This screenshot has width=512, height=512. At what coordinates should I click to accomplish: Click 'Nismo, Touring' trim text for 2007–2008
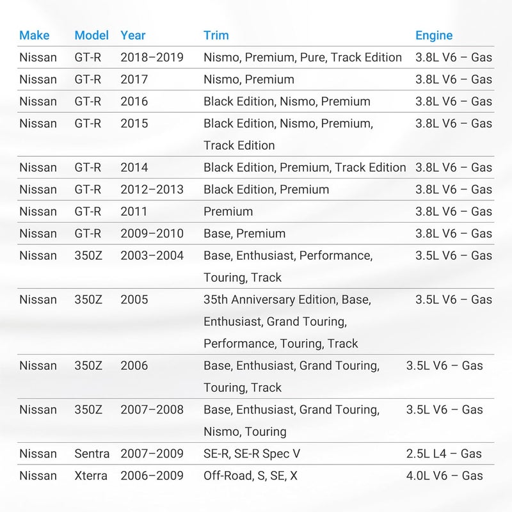pos(245,431)
